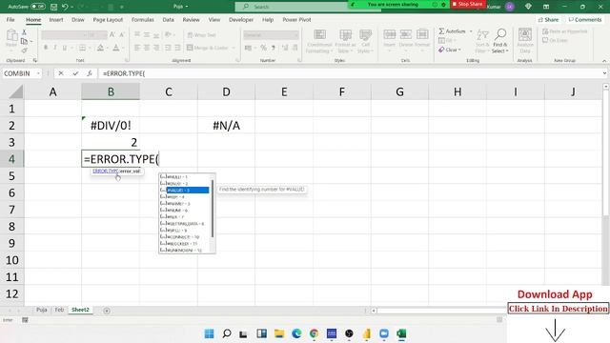Expand the formula bar chevron
This screenshot has width=610, height=343.
coord(604,73)
